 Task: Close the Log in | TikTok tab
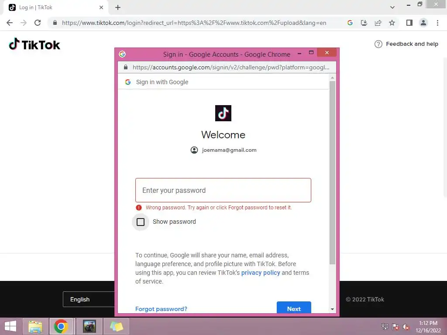(x=101, y=7)
